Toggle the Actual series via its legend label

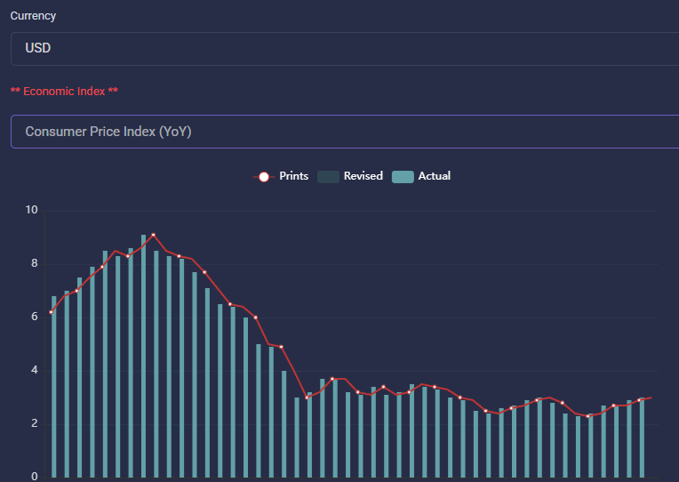(434, 176)
